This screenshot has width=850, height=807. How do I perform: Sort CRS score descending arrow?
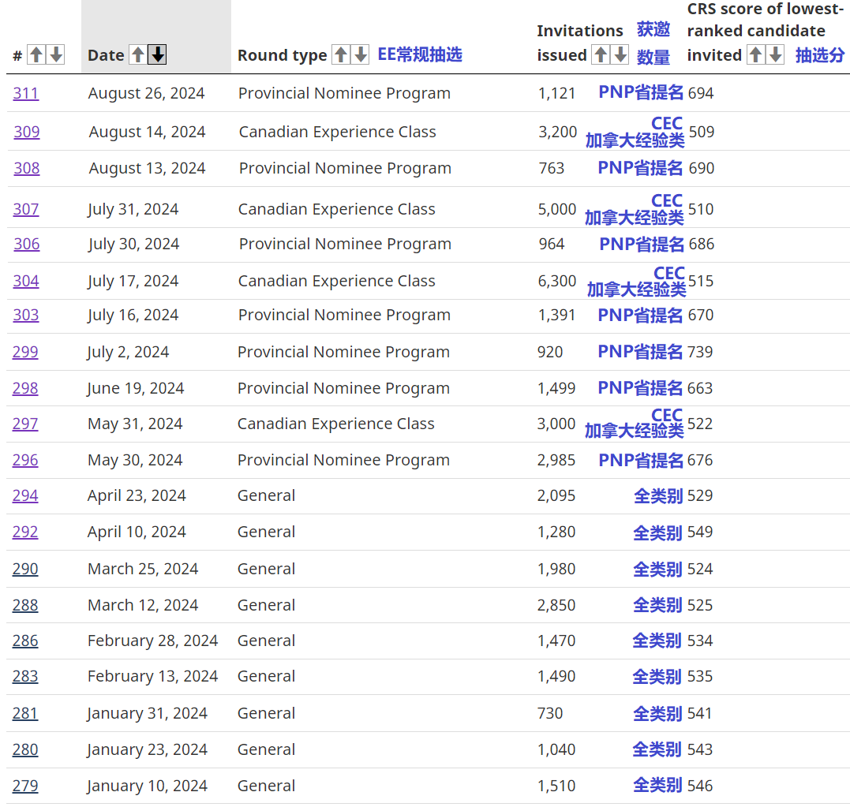click(x=775, y=54)
